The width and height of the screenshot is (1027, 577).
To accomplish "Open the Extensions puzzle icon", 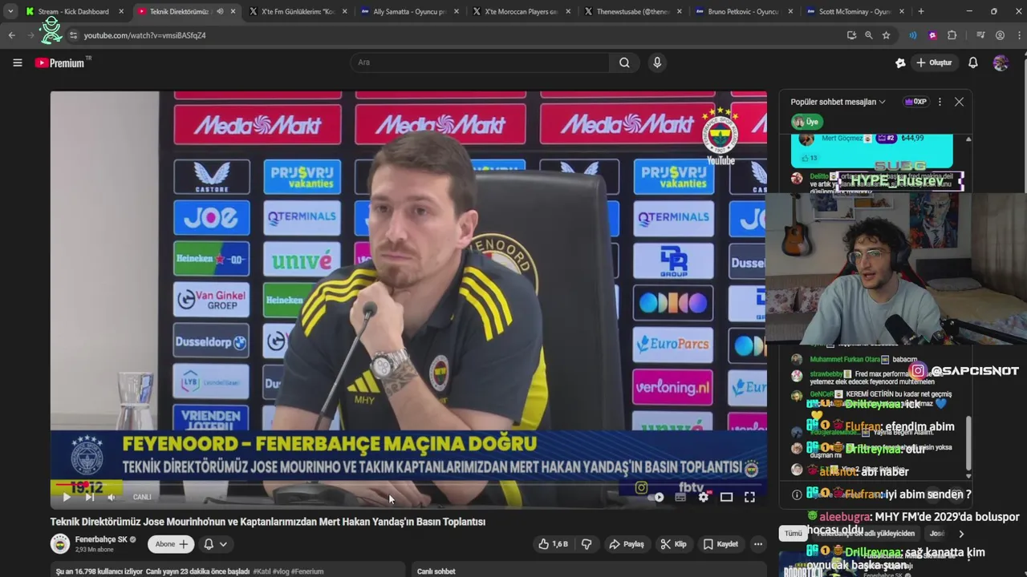I will (952, 35).
